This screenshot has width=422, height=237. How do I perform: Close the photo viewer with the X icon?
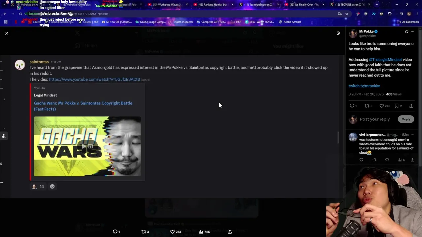click(x=6, y=33)
